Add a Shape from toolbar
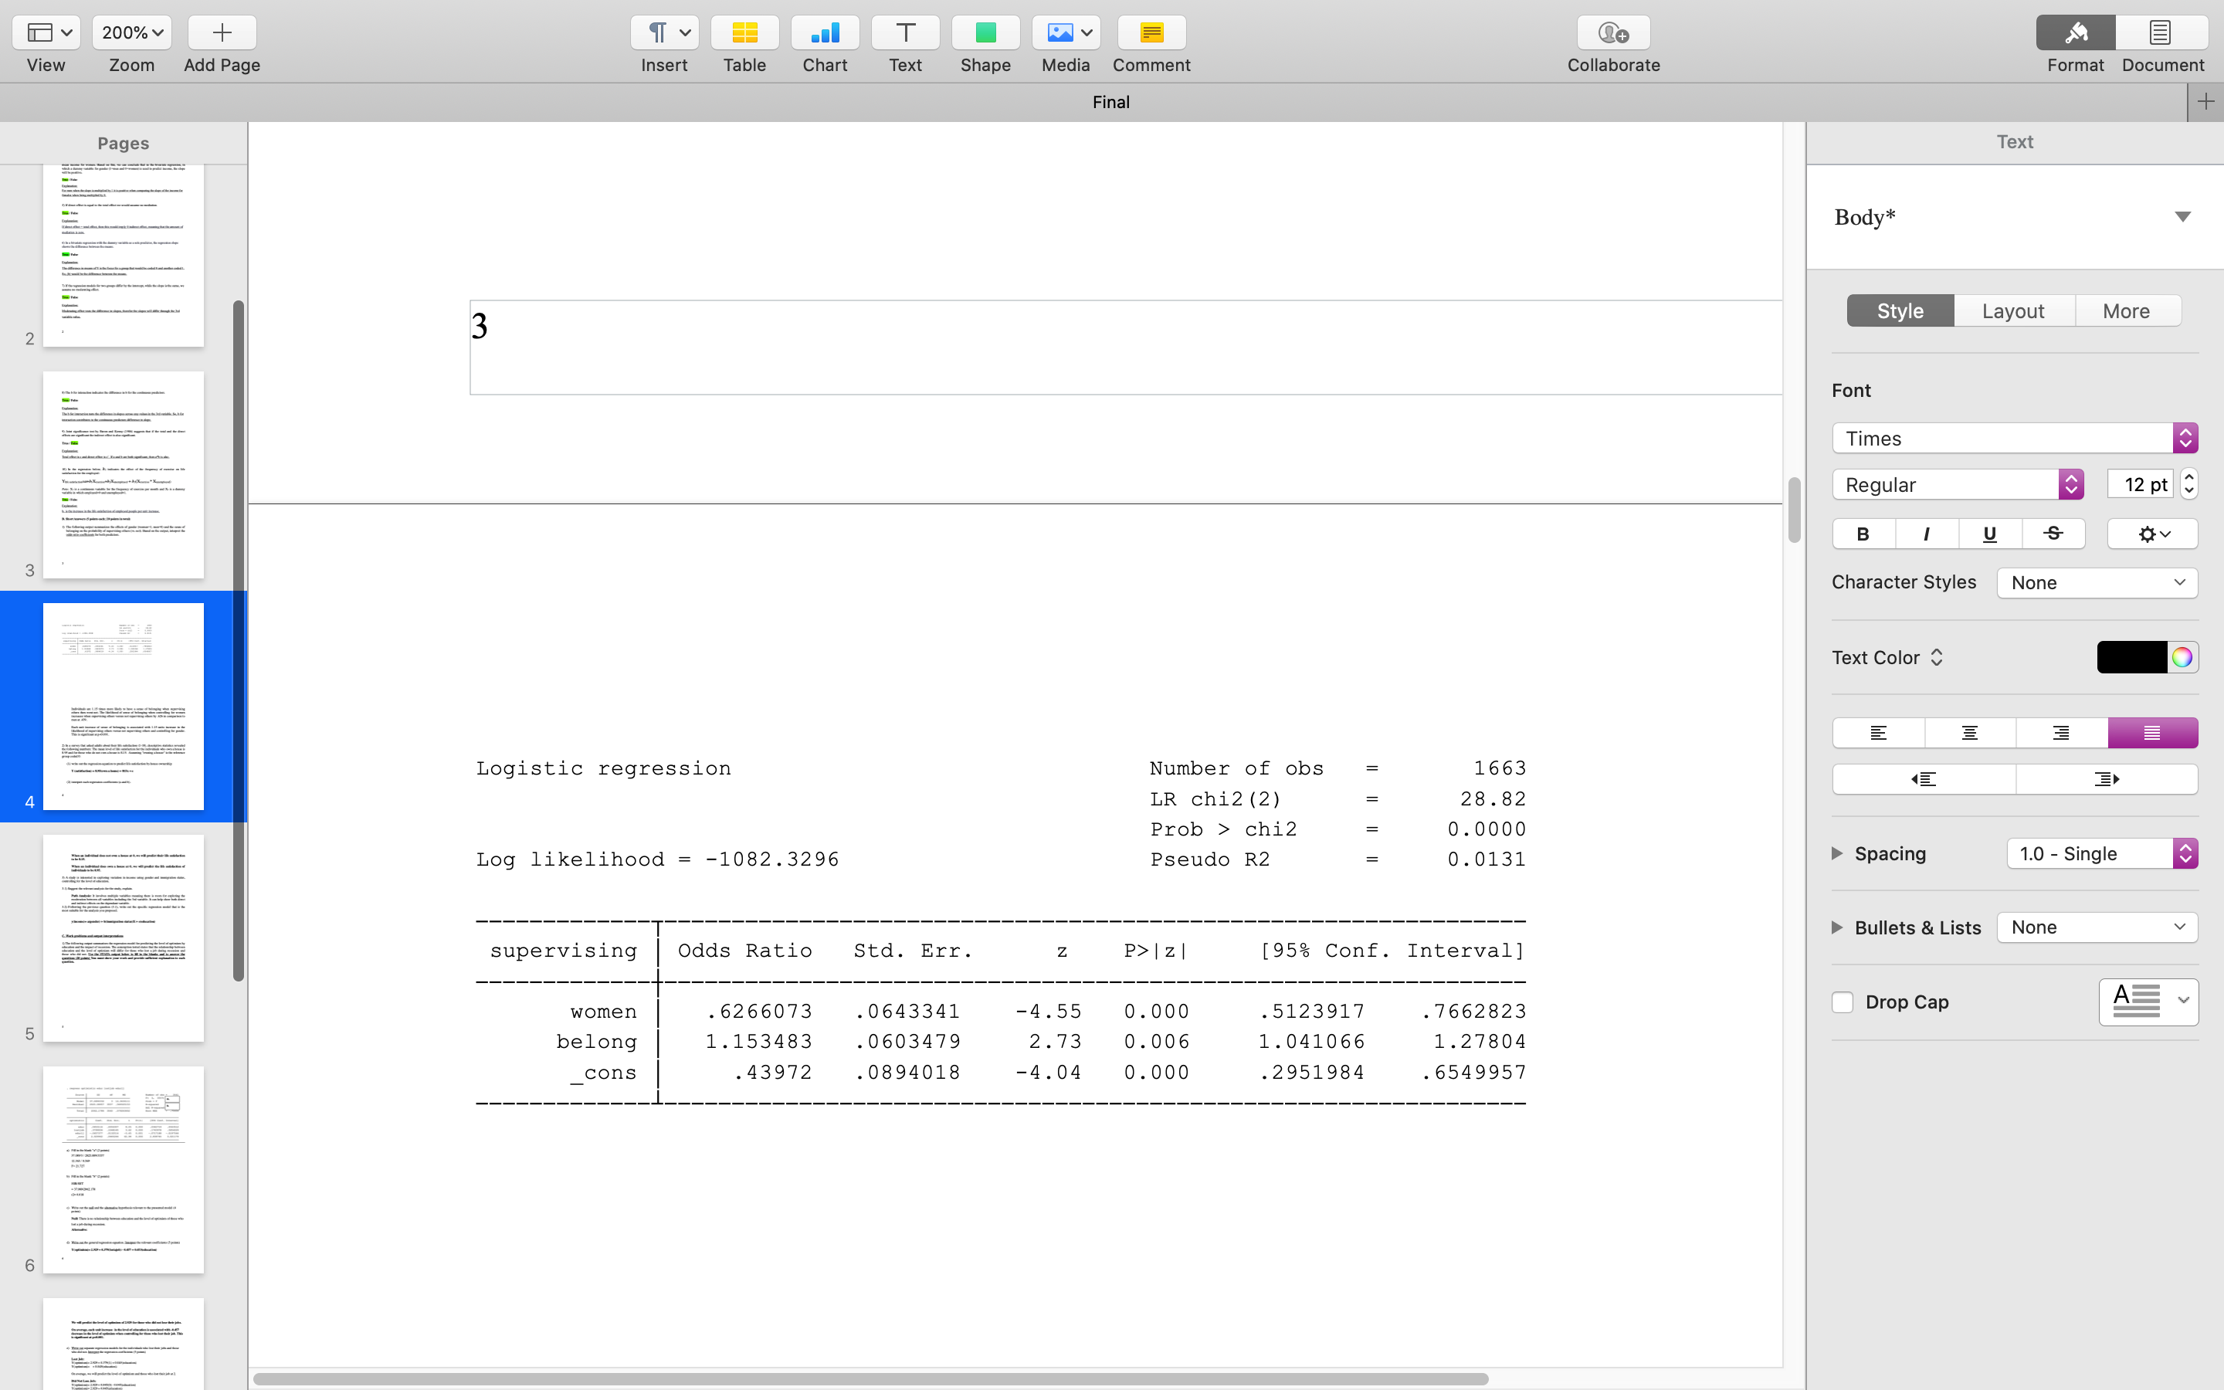The height and width of the screenshot is (1390, 2224). point(985,33)
